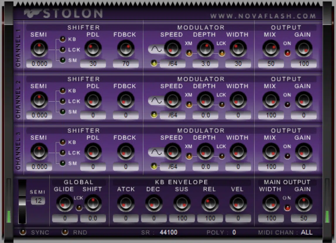Open the www.novaflash.com link
The width and height of the screenshot is (336, 243).
[x=263, y=16]
